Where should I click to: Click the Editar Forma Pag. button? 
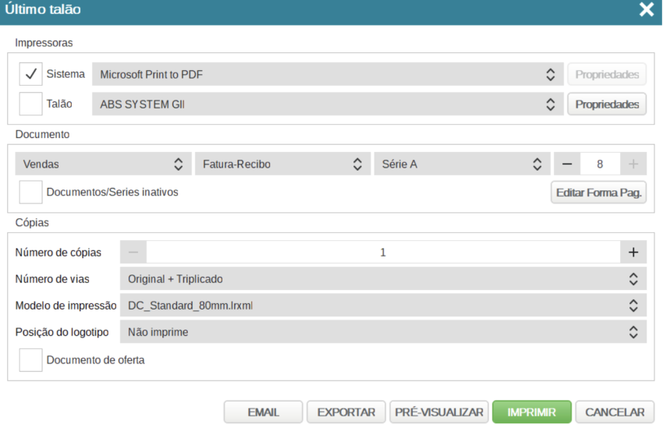pos(598,192)
